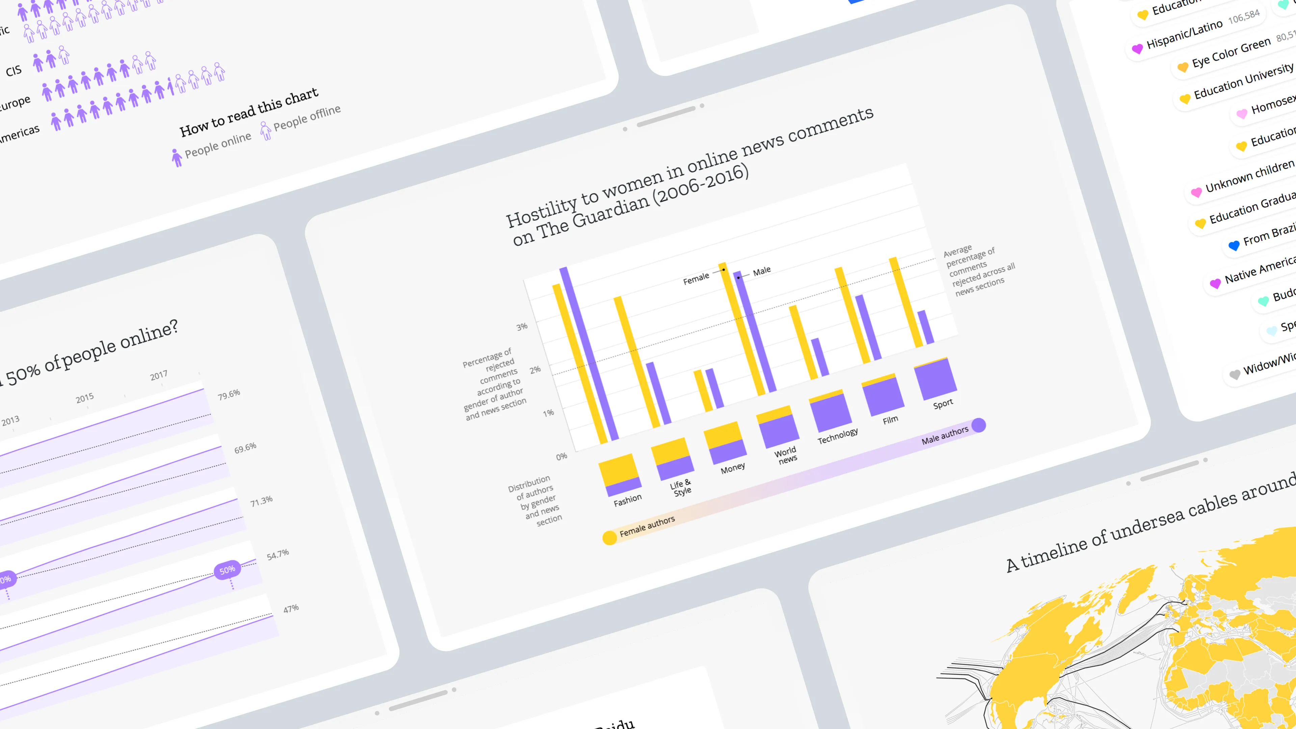Click the 69.6% value label
Screen dimensions: 1296x729
pos(245,448)
